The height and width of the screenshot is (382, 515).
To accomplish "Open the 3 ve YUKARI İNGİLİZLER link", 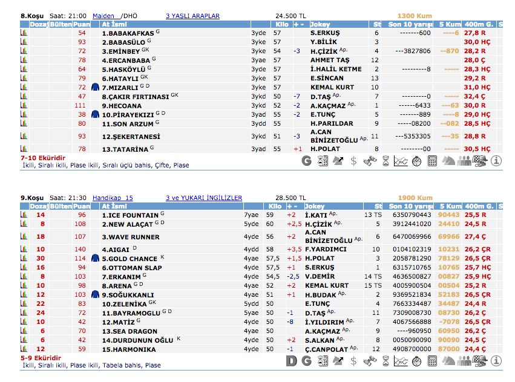I will [203, 198].
